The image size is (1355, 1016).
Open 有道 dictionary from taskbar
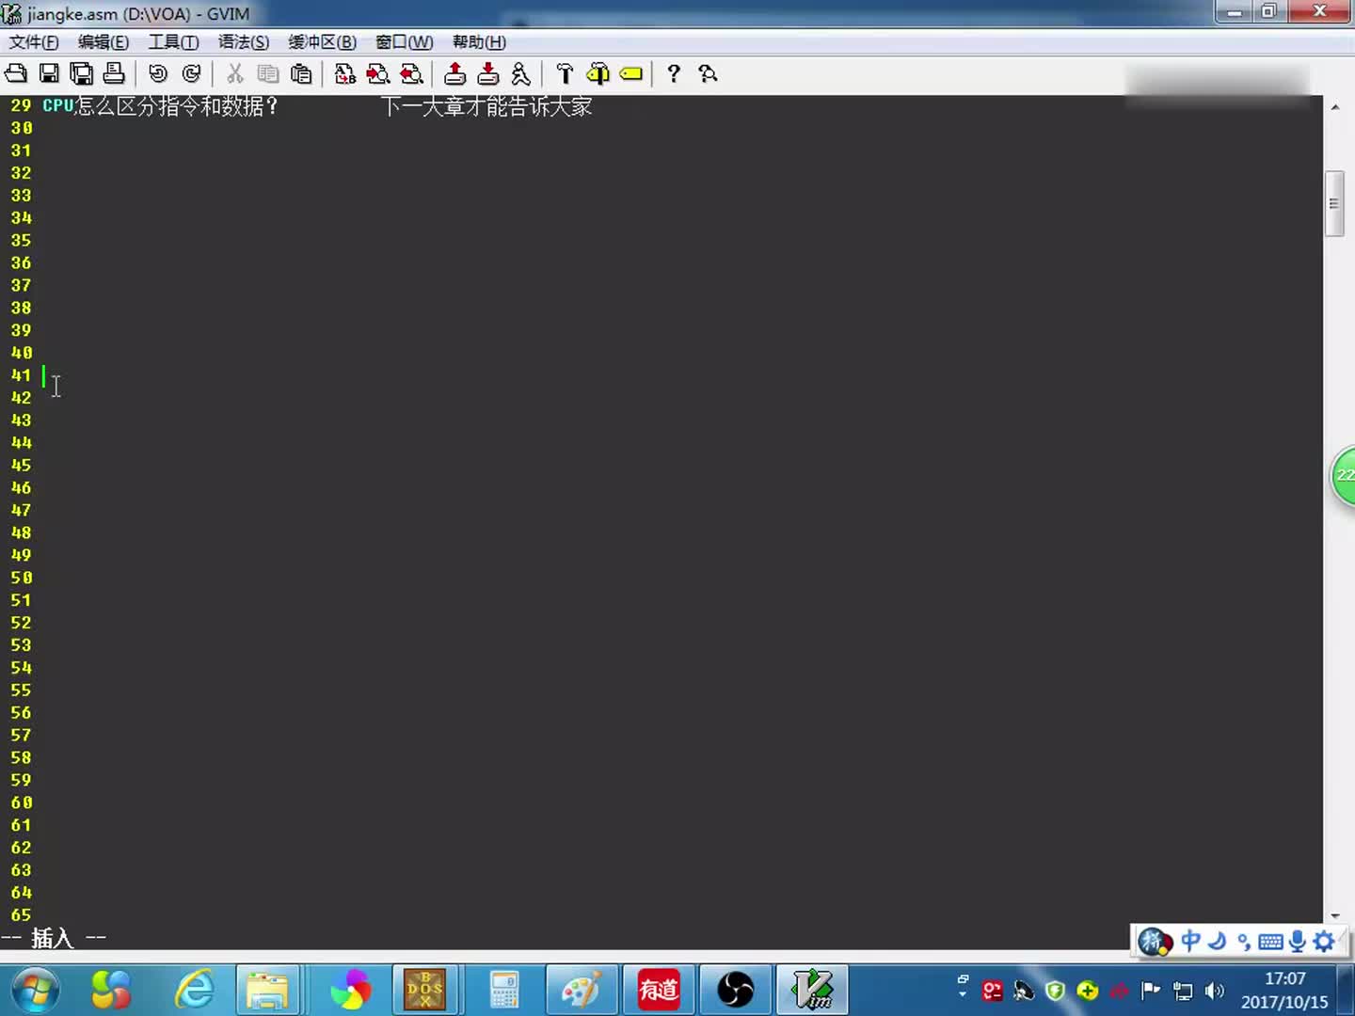tap(659, 990)
